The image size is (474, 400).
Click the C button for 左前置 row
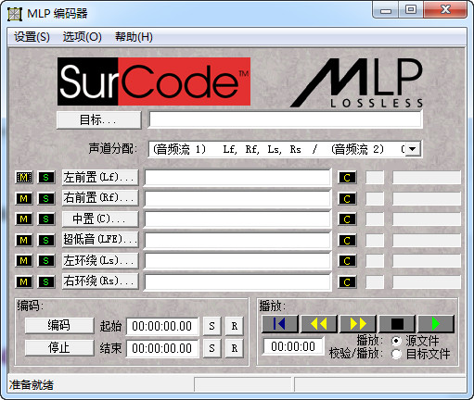click(x=347, y=178)
